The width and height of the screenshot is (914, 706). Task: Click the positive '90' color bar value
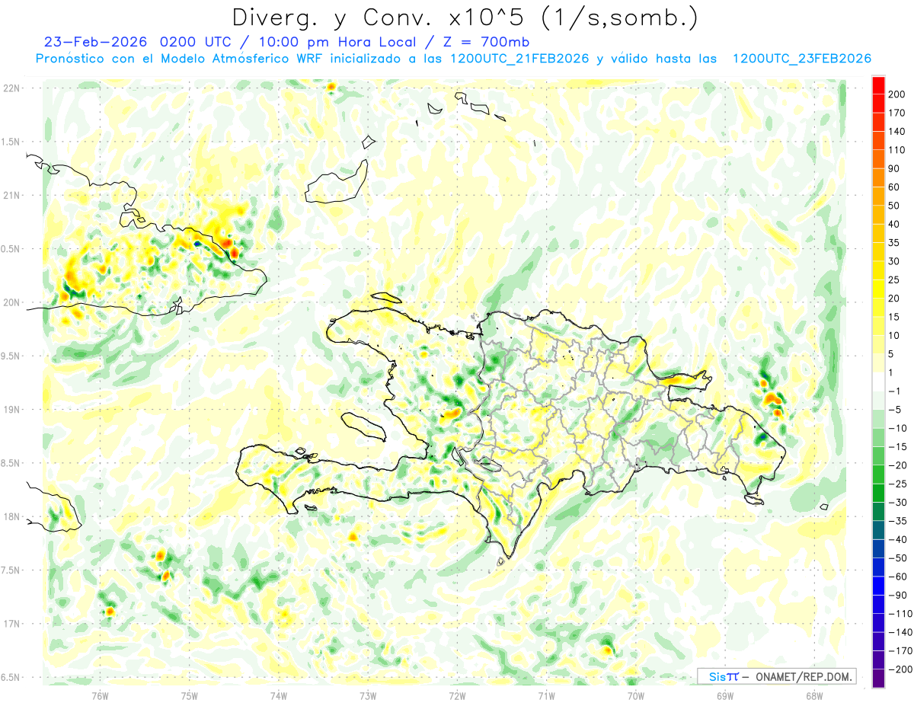pos(894,169)
